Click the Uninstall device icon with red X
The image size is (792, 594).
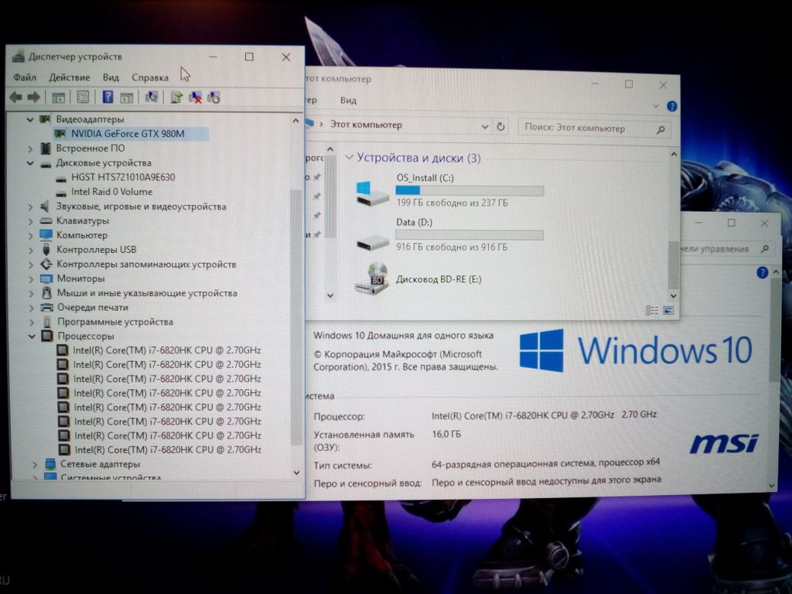coord(195,97)
